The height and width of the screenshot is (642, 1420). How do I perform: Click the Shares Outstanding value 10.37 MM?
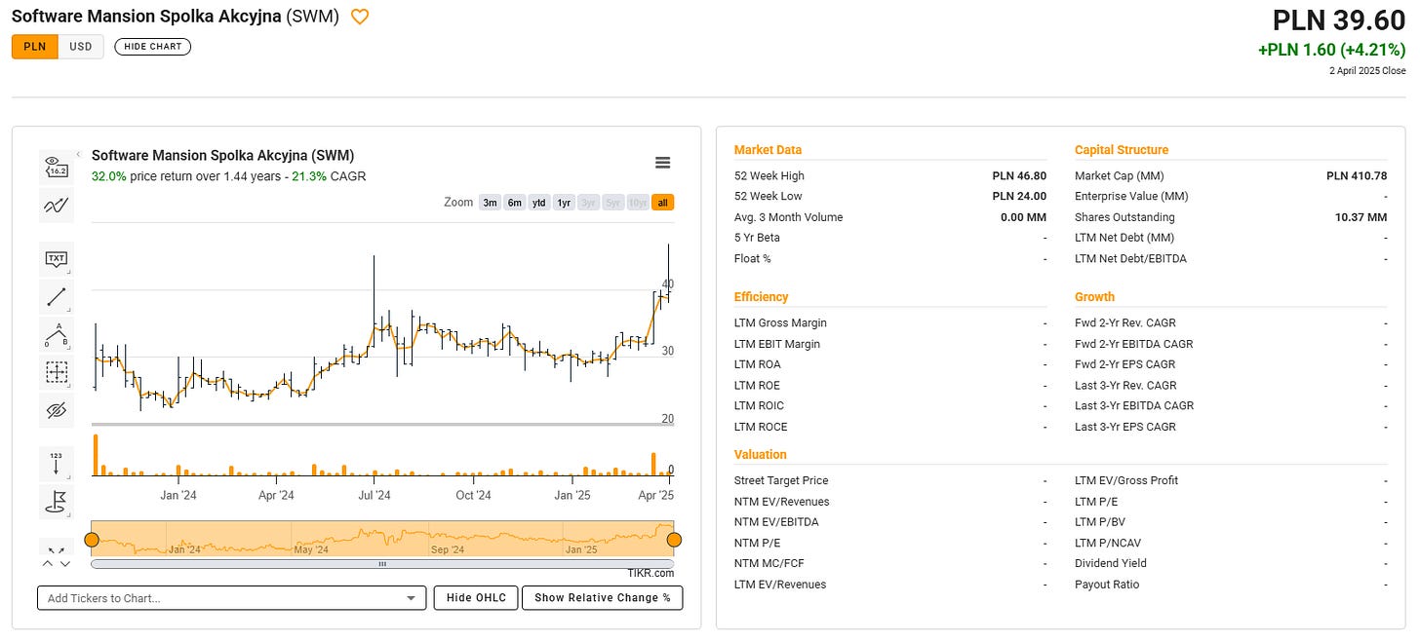click(x=1361, y=217)
